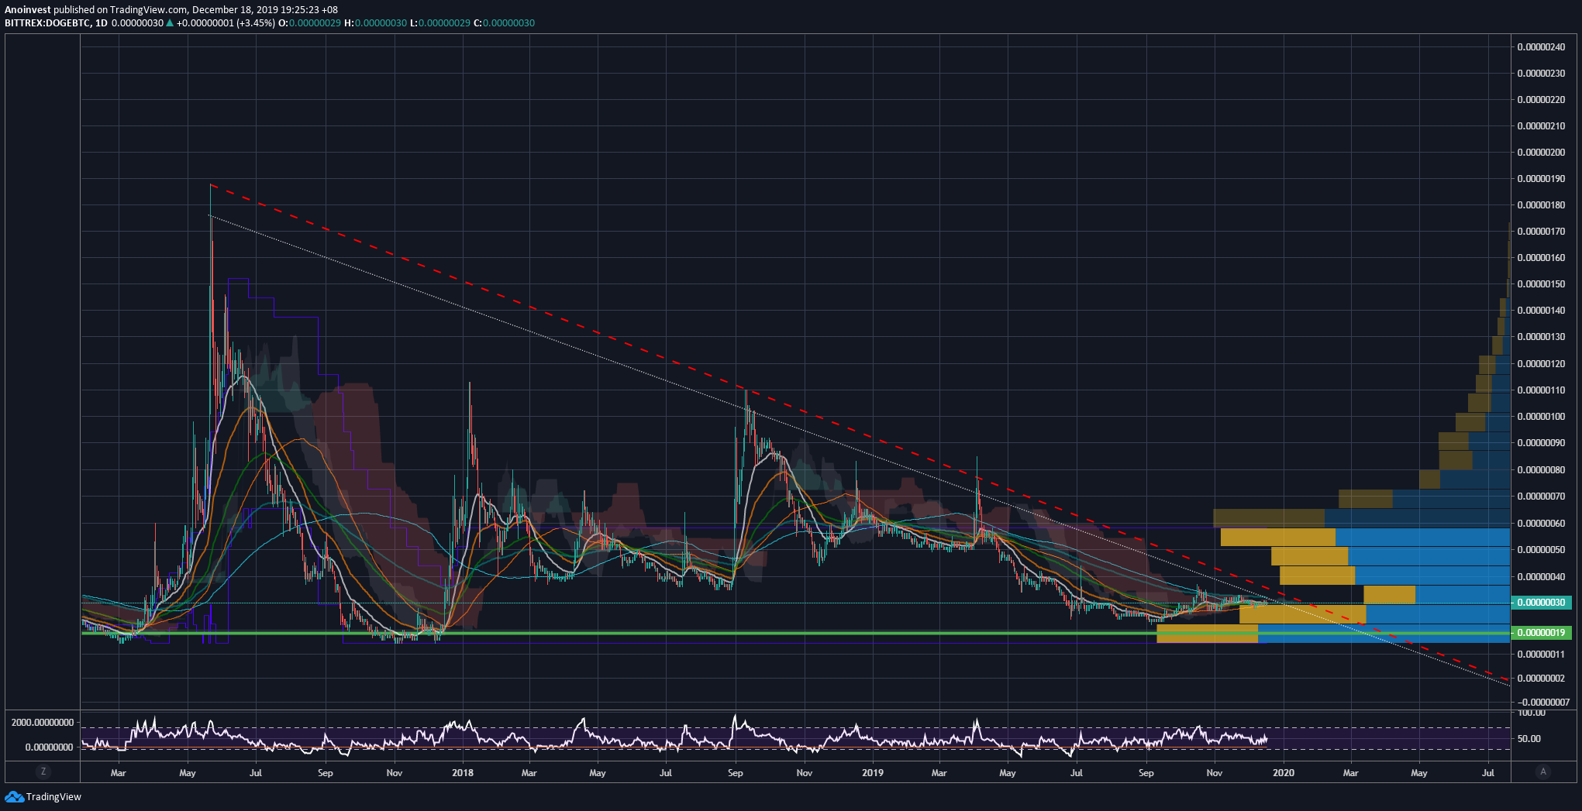Screen dimensions: 1582x811
Task: Click the 0.00000011 price axis label
Action: (x=1541, y=654)
